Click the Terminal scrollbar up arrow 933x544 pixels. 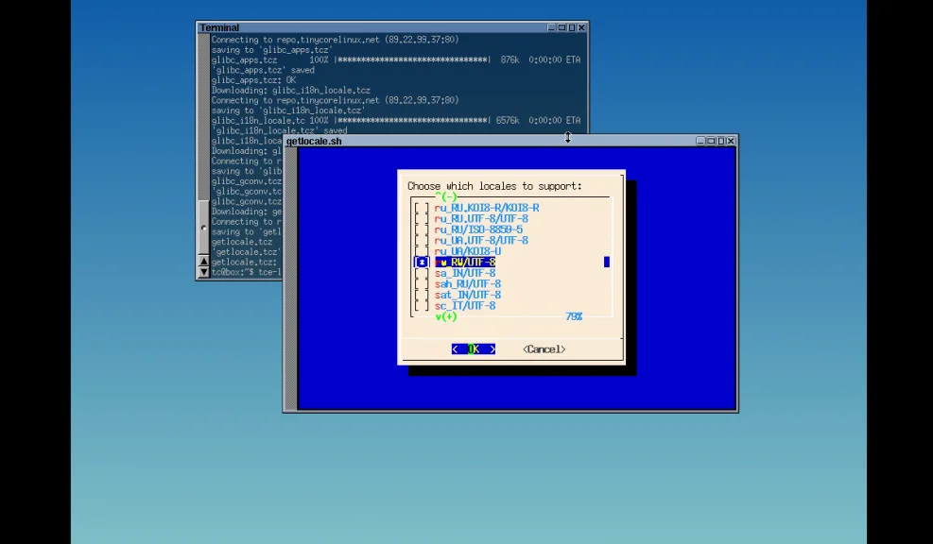(203, 261)
